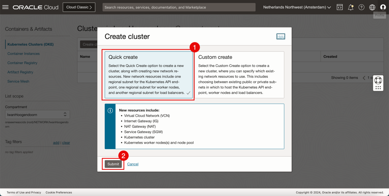Click the resources search field
Image resolution: width=389 pixels, height=196 pixels.
(x=179, y=7)
